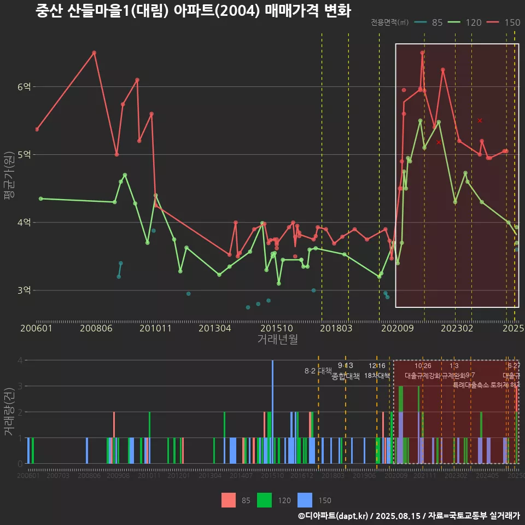Click the 202302 tick label on price chart
This screenshot has height=525, width=525.
457,328
